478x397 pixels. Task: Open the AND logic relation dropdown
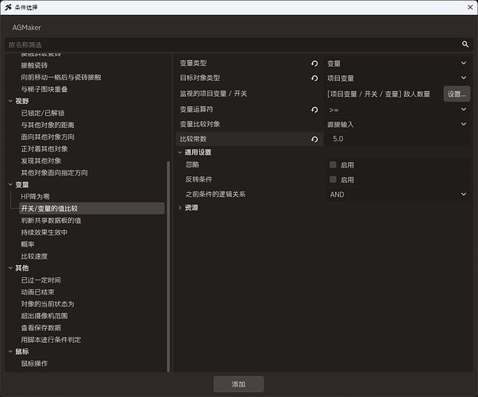coord(398,195)
